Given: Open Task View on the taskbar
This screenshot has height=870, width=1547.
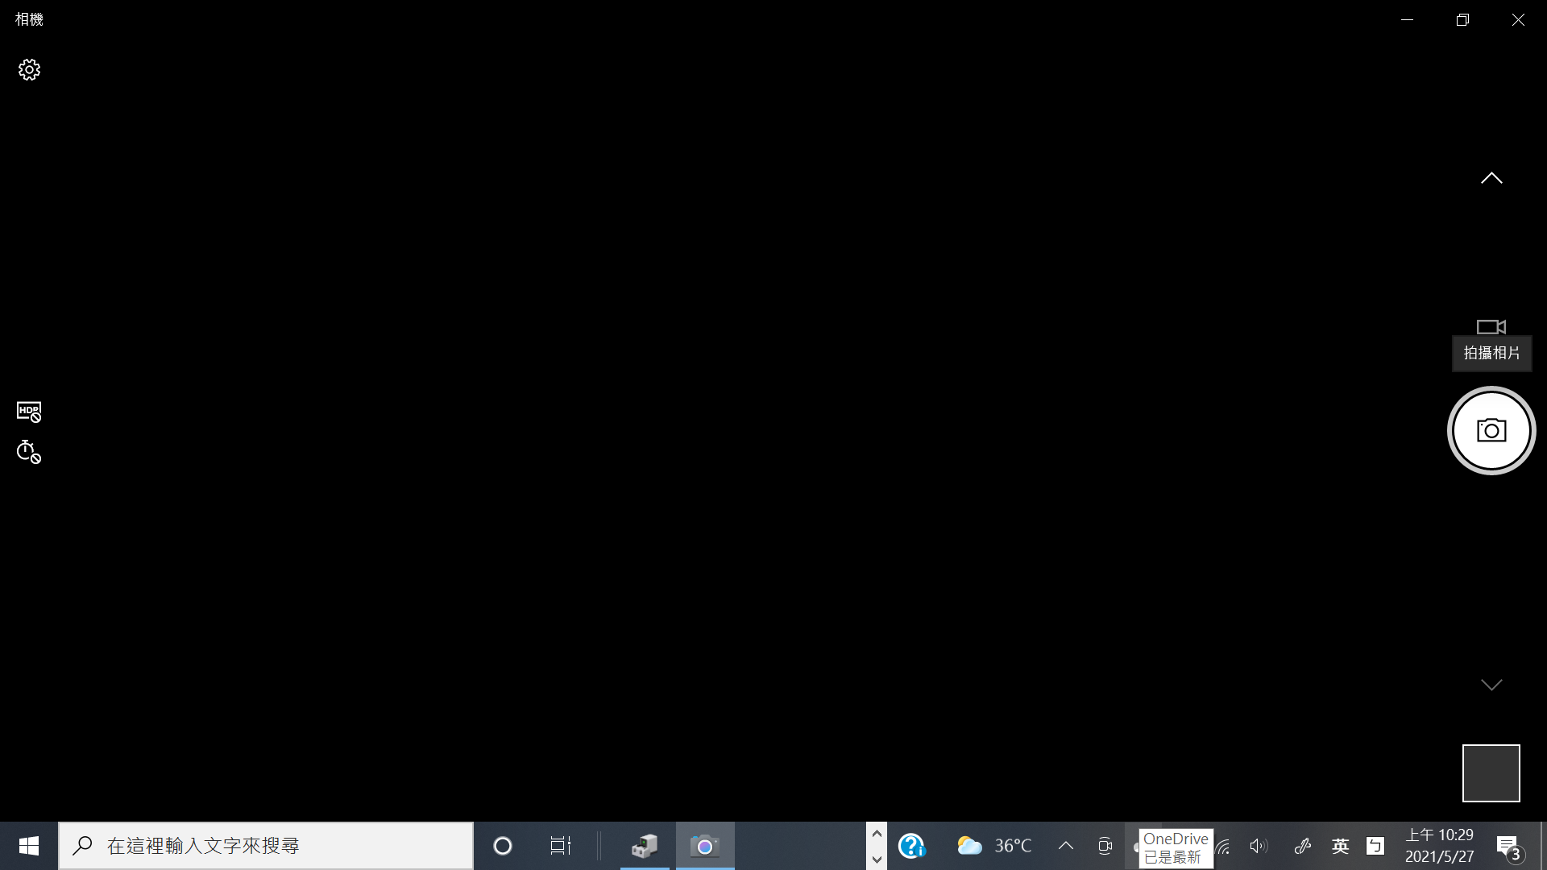Looking at the screenshot, I should point(560,846).
